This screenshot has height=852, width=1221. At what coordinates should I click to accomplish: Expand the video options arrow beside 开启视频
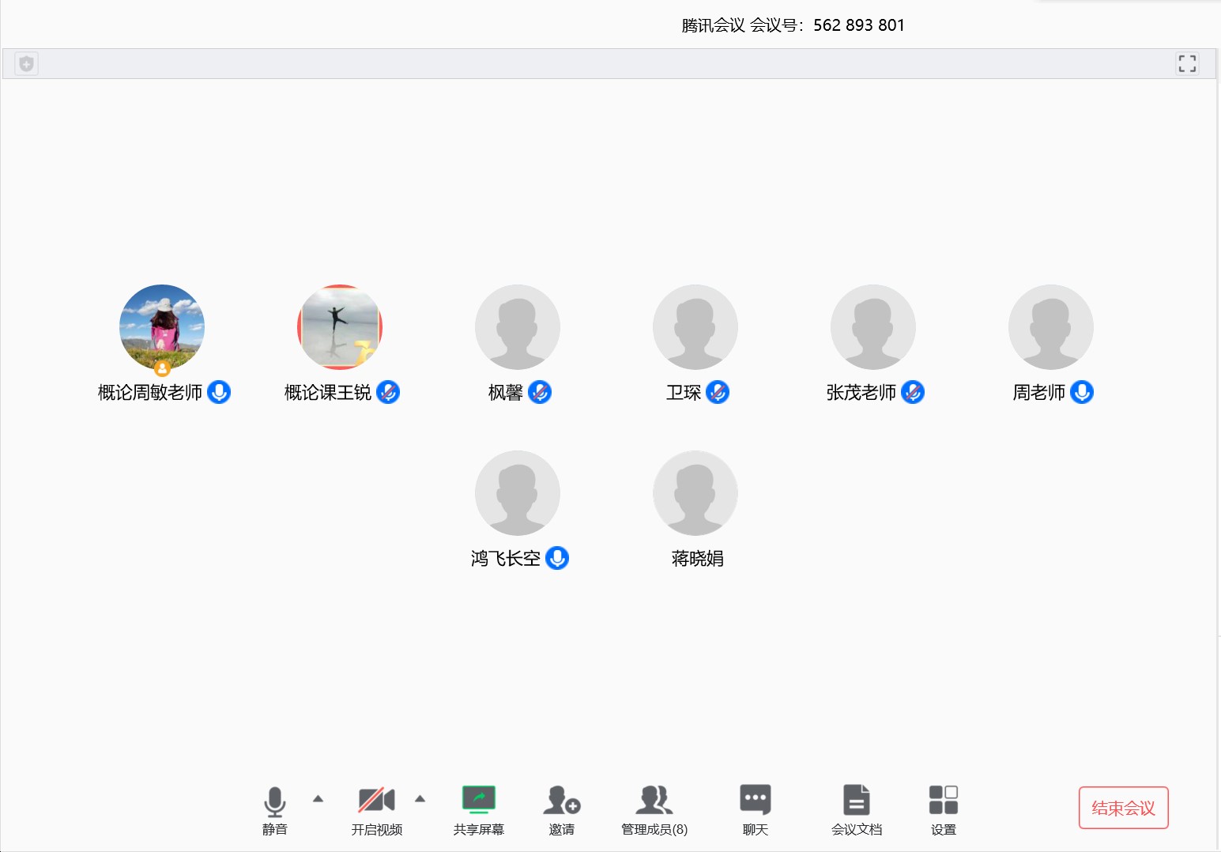(x=420, y=798)
